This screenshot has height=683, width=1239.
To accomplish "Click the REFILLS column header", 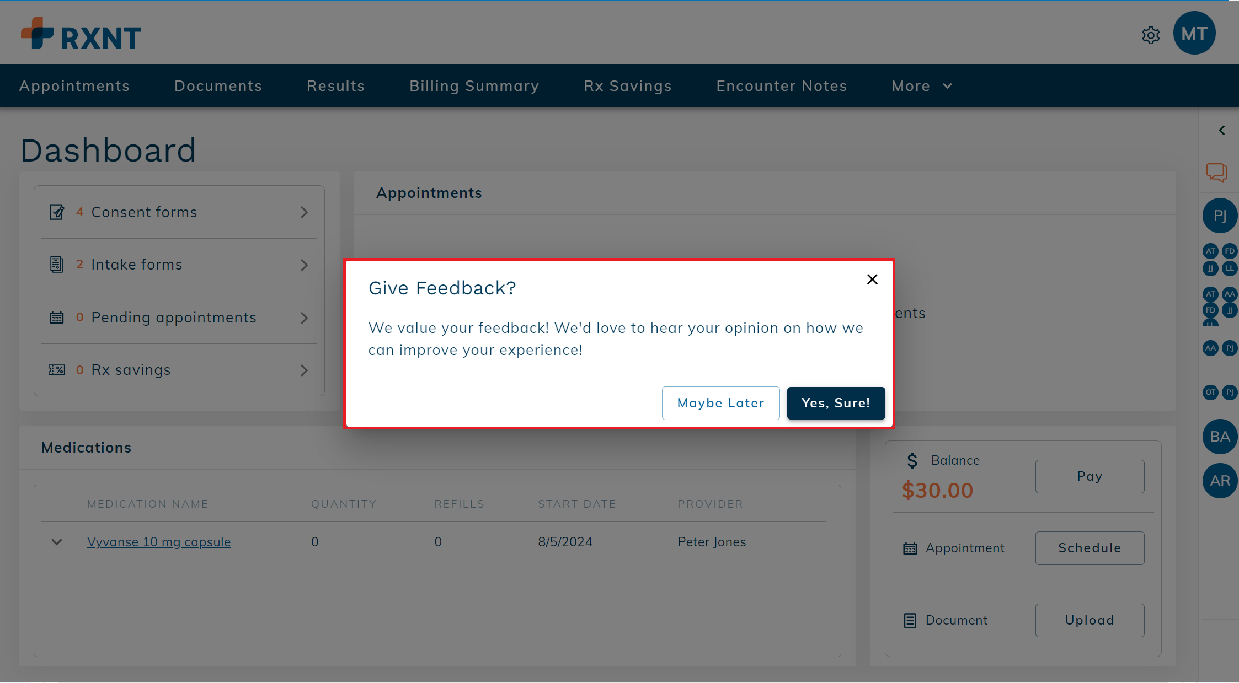I will (460, 504).
